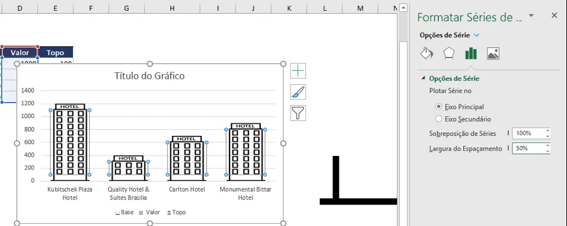Collapse Opções de Série section triangle
Image resolution: width=567 pixels, height=226 pixels.
pos(423,78)
